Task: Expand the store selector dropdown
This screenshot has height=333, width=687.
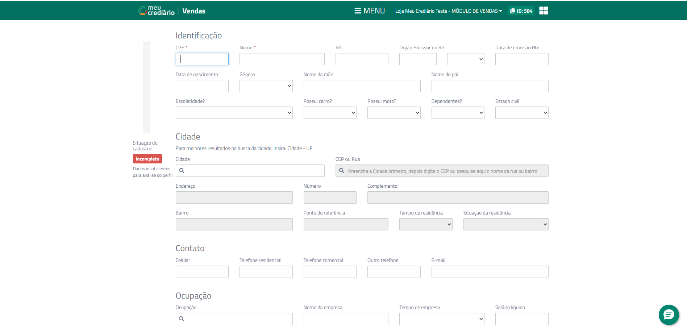Action: (448, 11)
